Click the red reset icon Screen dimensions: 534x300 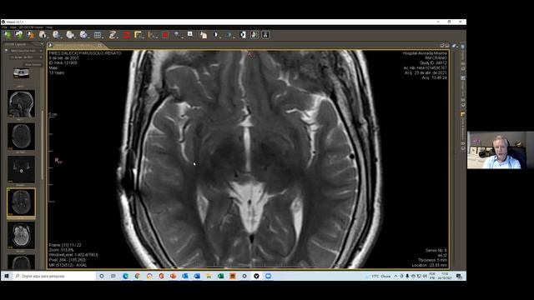pyautogui.click(x=127, y=35)
